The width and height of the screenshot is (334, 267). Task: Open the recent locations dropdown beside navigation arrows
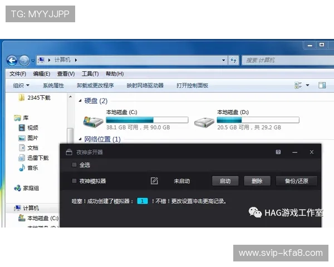33,61
